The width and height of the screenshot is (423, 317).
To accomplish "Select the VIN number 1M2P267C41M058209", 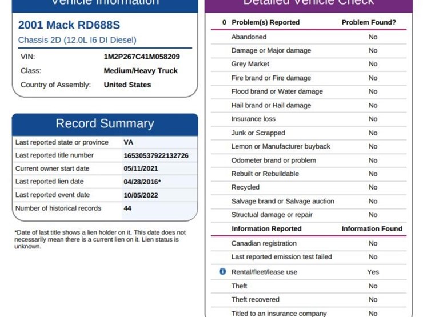I will click(142, 57).
